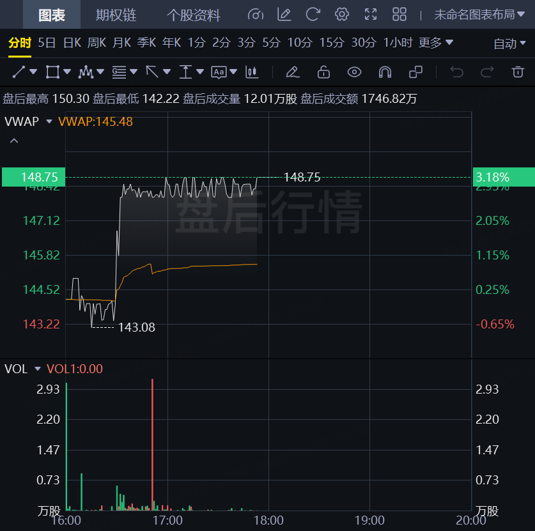
Task: Open the multi-chart grid layout icon
Action: [399, 14]
